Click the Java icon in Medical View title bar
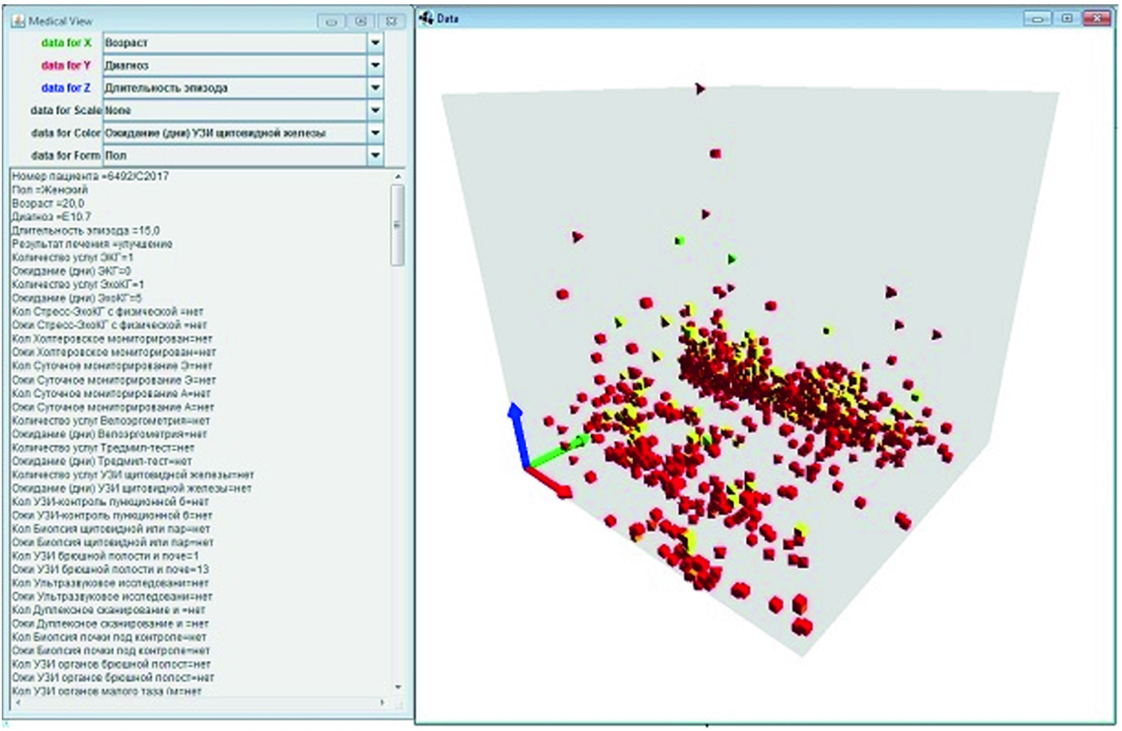This screenshot has height=731, width=1122. 19,20
